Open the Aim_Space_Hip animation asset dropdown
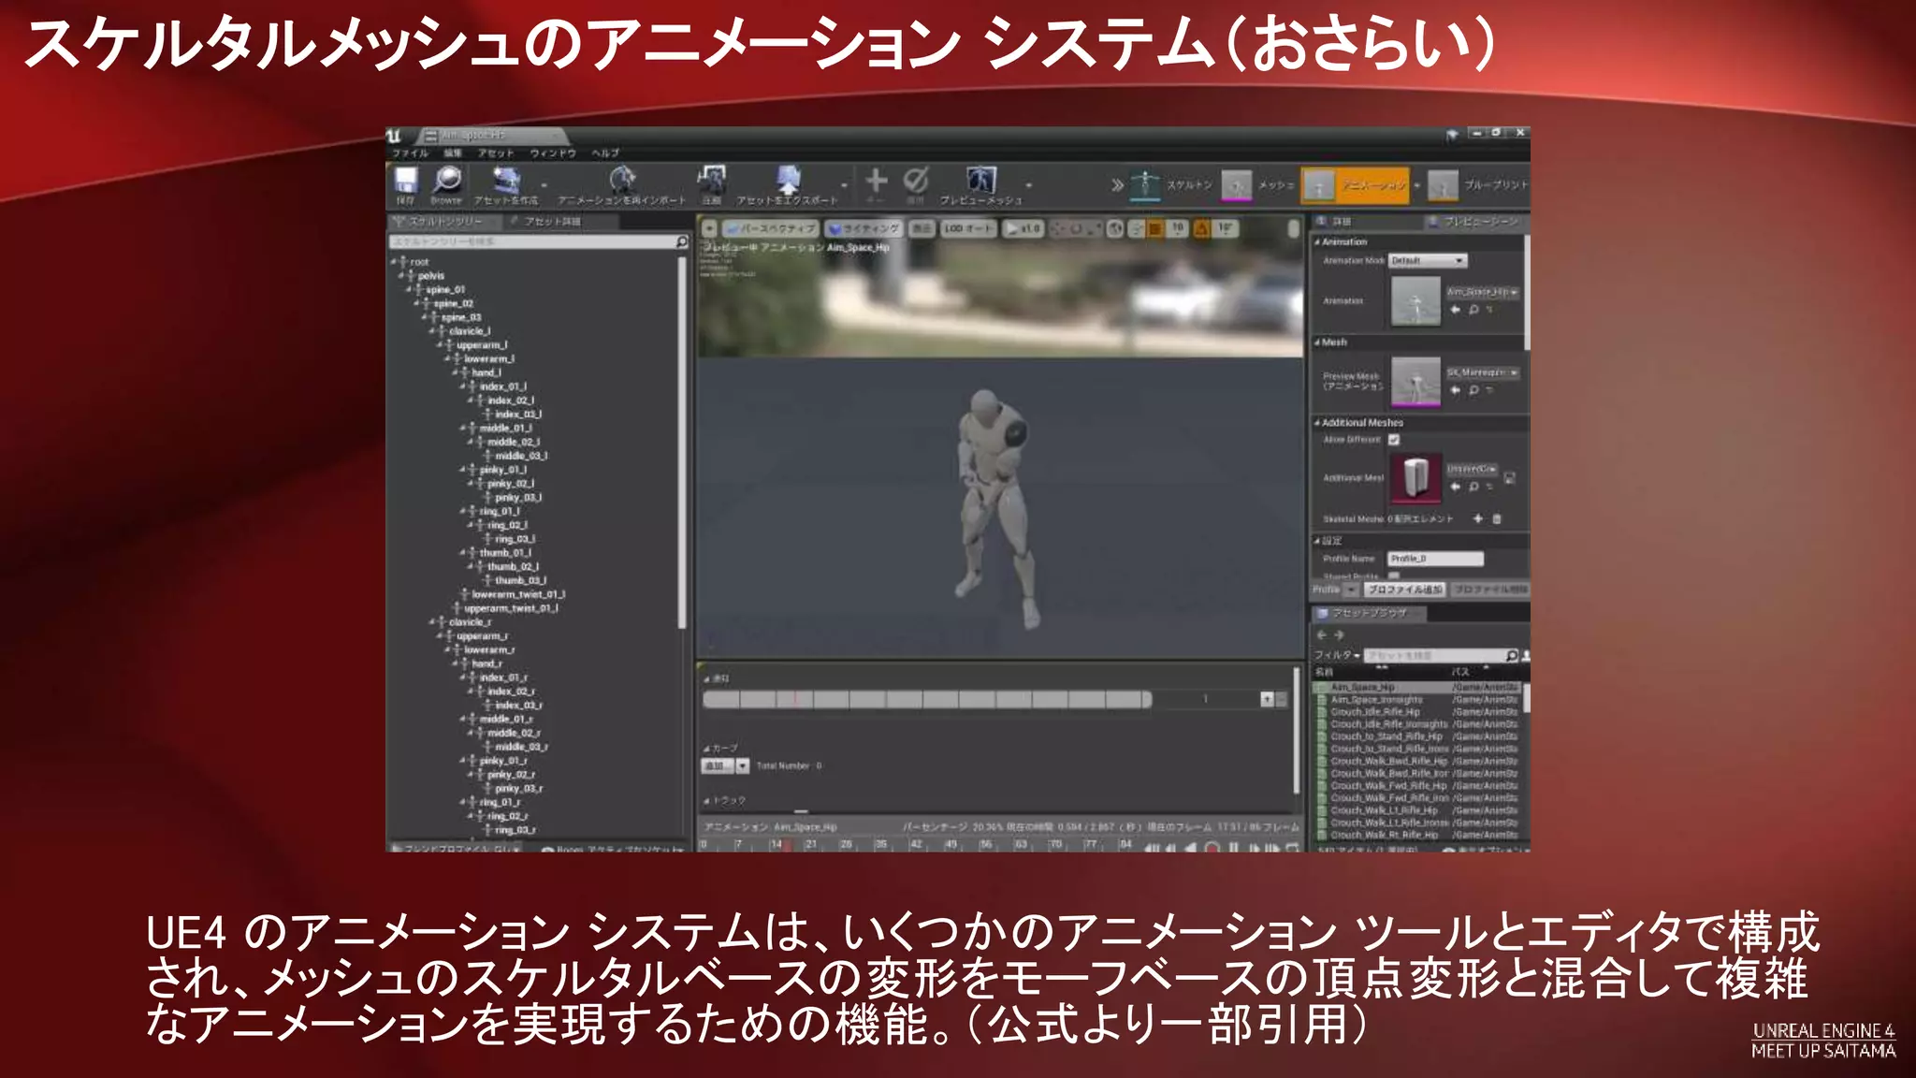 [1483, 292]
